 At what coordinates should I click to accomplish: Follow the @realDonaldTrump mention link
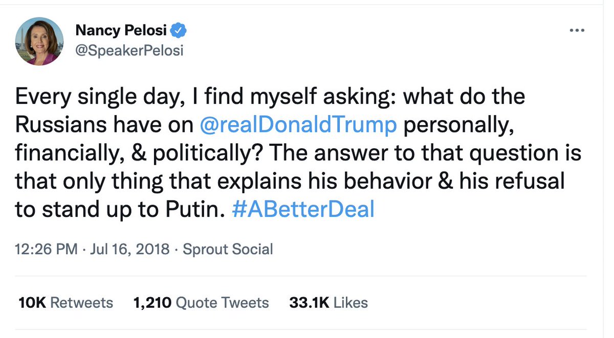[x=298, y=125]
